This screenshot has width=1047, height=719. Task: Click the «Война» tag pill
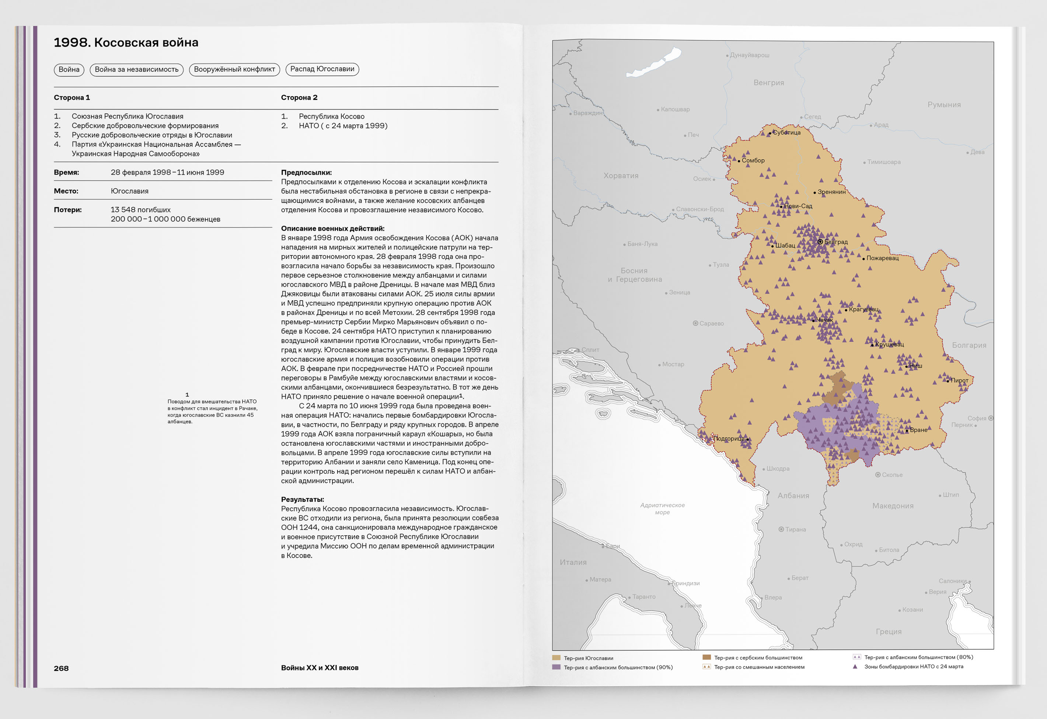pyautogui.click(x=69, y=69)
